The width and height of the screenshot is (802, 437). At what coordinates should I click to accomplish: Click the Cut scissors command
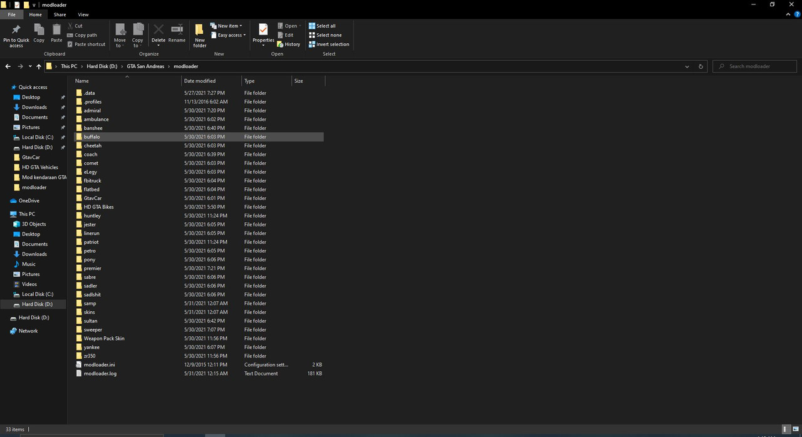pos(75,26)
